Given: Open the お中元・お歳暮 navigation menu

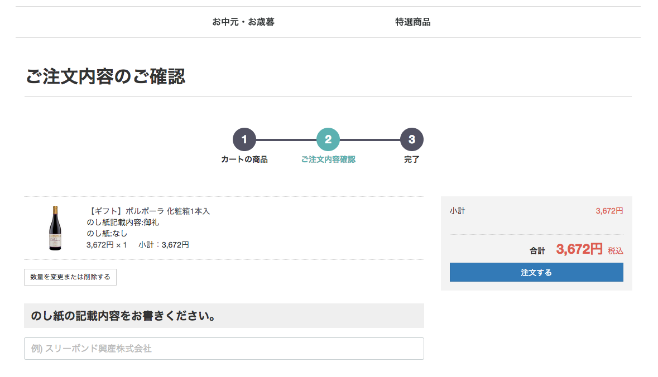Looking at the screenshot, I should 243,22.
